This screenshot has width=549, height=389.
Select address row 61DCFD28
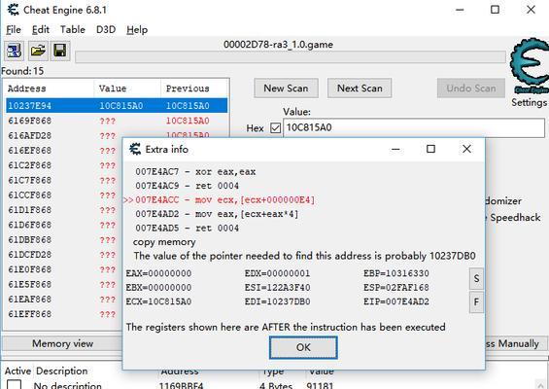click(x=64, y=255)
